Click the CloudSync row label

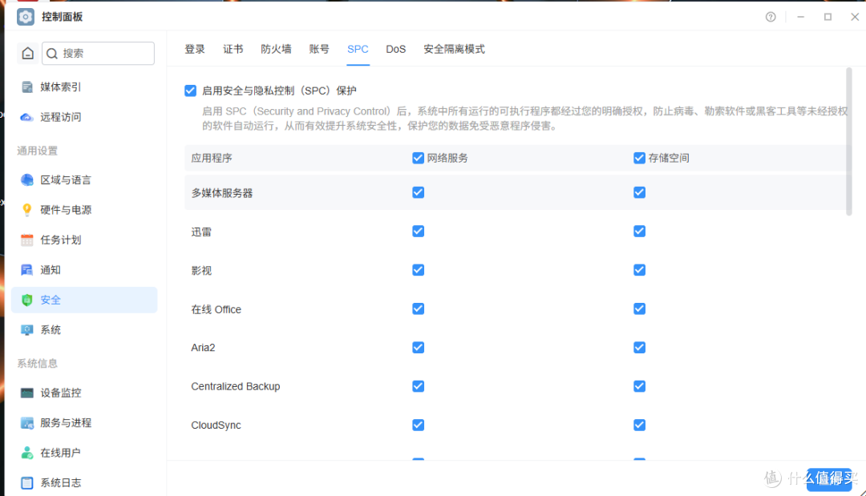(216, 425)
